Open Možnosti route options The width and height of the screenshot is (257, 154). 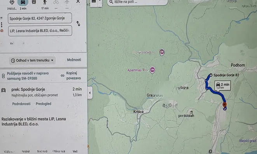(74, 60)
